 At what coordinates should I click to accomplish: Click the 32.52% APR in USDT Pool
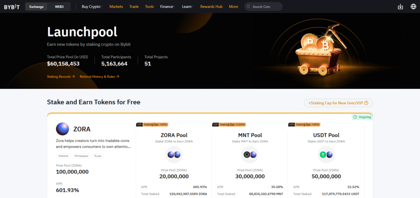(x=354, y=187)
